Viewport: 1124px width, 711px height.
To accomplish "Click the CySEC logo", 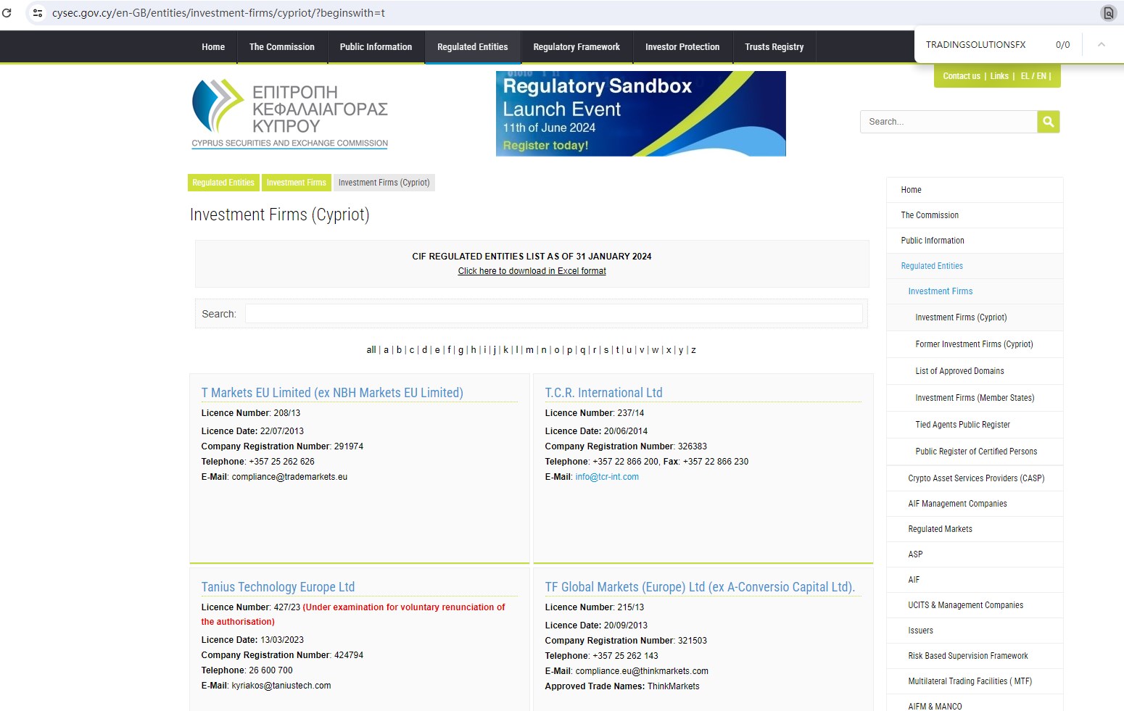I will (289, 114).
